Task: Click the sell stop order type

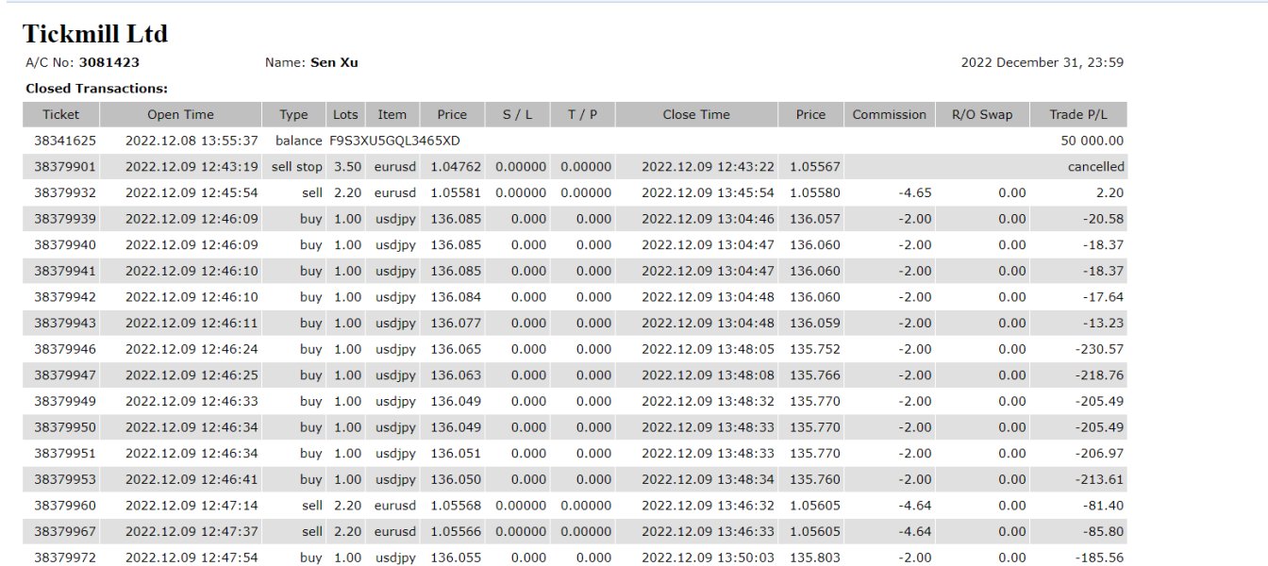Action: click(297, 167)
